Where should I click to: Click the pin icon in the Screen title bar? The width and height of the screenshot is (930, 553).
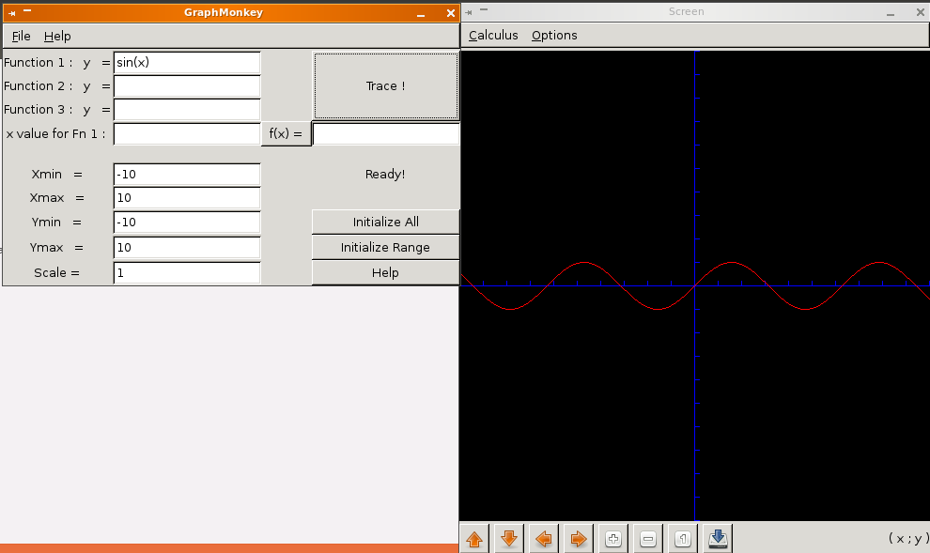point(469,12)
